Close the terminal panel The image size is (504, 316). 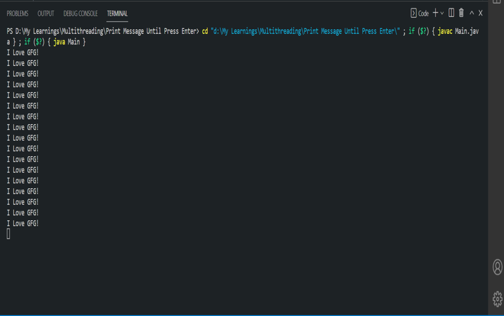tap(480, 13)
